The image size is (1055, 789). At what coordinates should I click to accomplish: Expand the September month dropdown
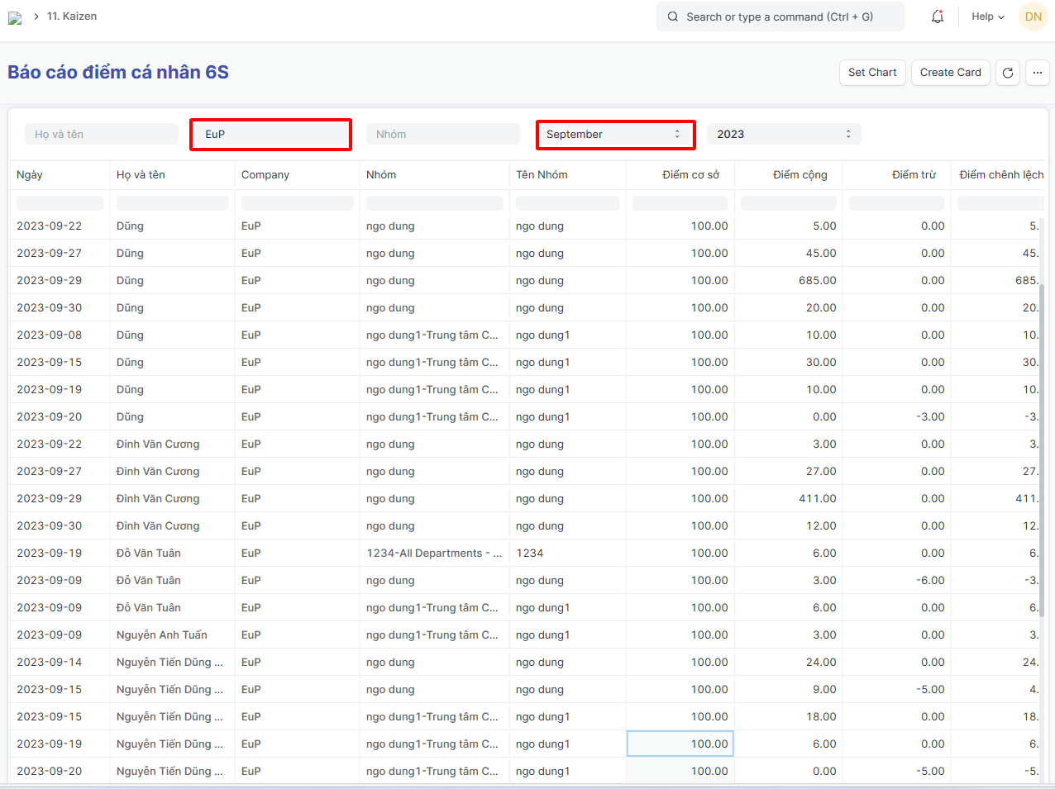pyautogui.click(x=615, y=134)
